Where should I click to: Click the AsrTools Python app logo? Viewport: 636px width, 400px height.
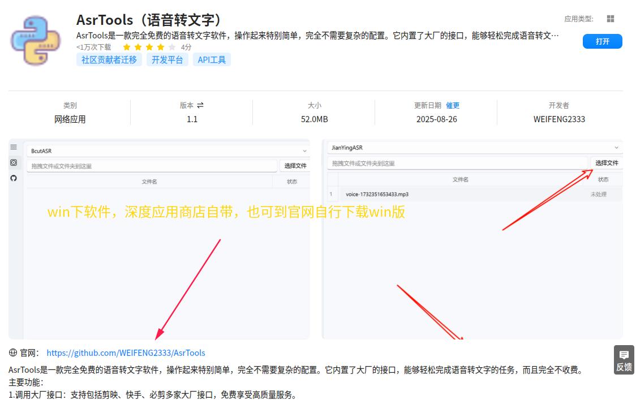(x=36, y=40)
